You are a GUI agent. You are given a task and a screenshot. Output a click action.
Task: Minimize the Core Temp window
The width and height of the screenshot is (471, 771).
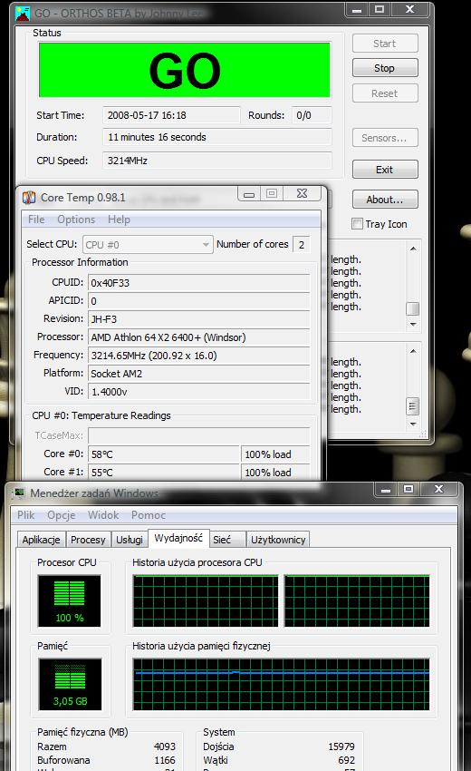click(x=249, y=194)
